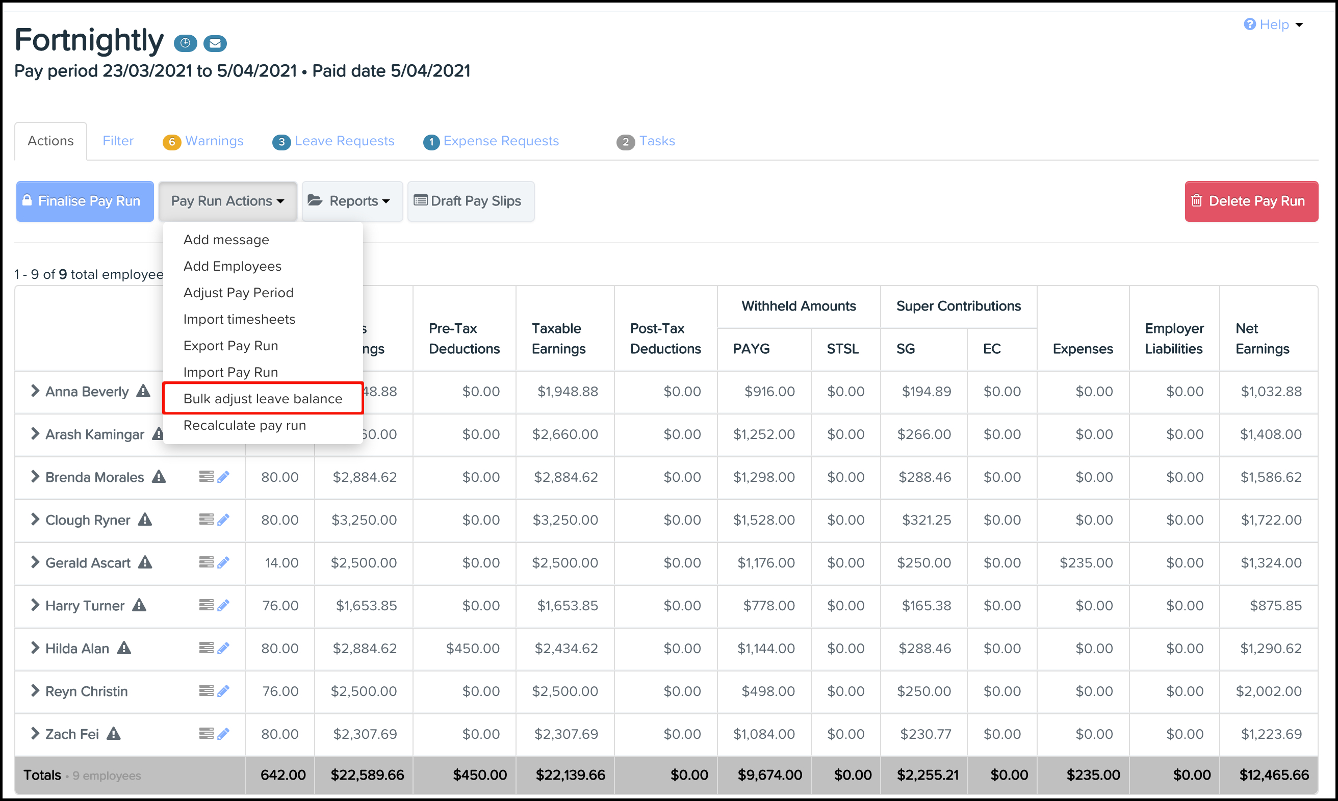Switch to the Filter tab
The width and height of the screenshot is (1338, 801).
[118, 141]
